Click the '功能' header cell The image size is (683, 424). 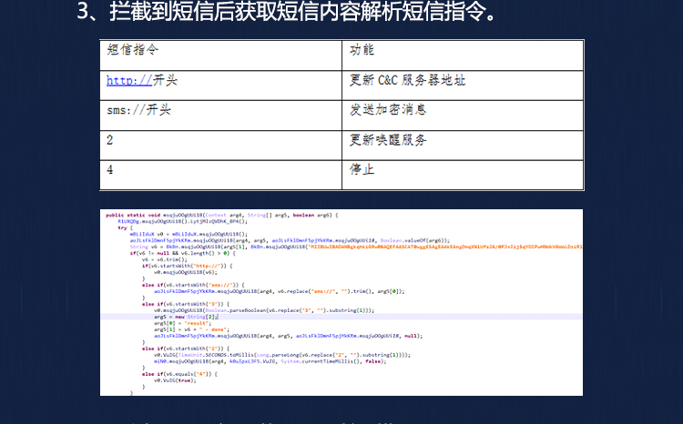(362, 50)
